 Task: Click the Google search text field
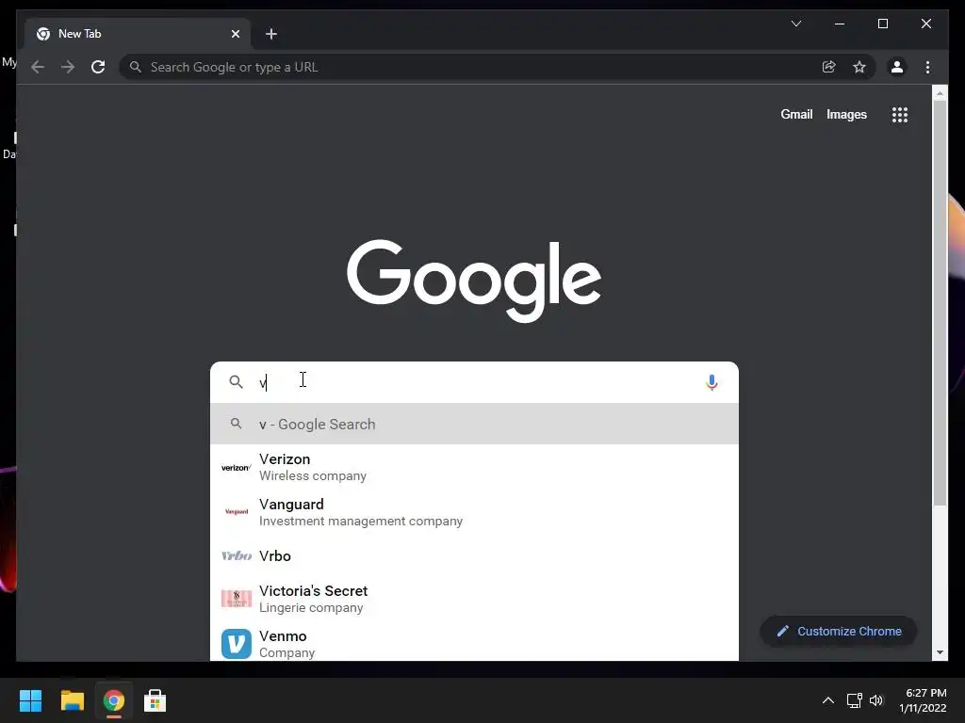click(474, 382)
